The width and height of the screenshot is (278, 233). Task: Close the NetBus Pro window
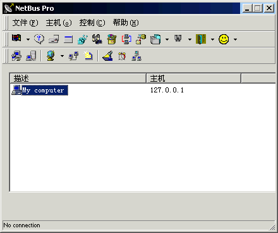269,8
